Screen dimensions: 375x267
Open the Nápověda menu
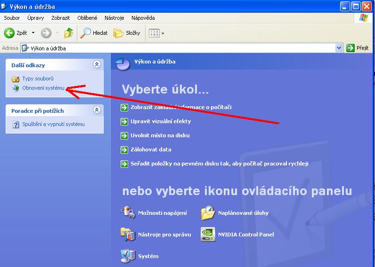[x=143, y=18]
